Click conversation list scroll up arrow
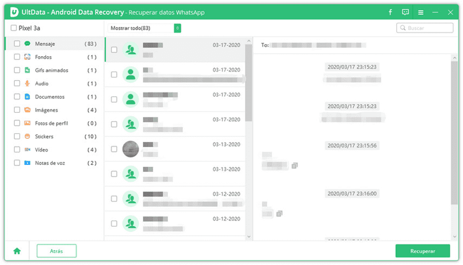Viewport: 463px width, 265px height. (x=249, y=41)
